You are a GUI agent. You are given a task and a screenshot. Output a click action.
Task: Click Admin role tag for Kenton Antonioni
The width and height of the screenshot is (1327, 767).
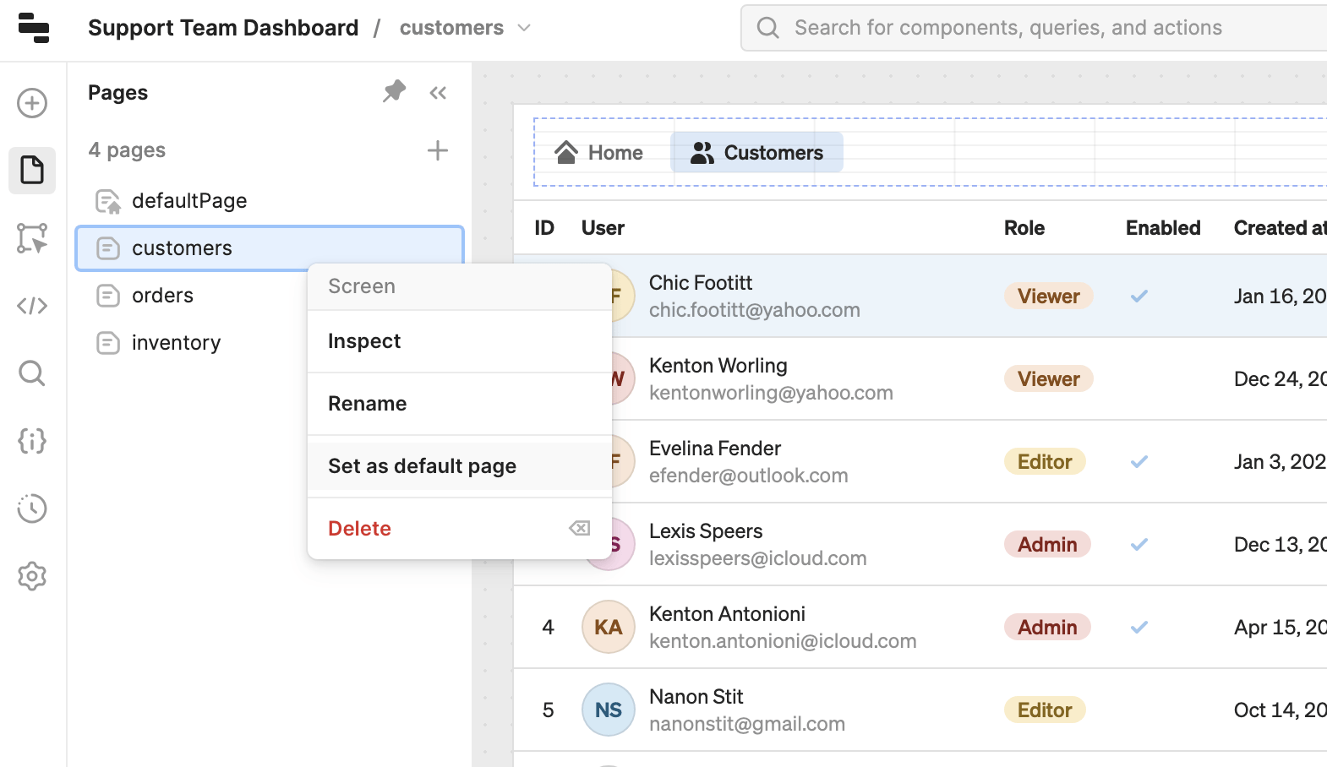[1047, 628]
